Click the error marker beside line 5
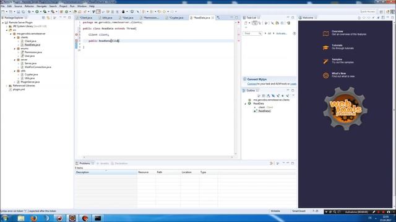 (x=77, y=35)
